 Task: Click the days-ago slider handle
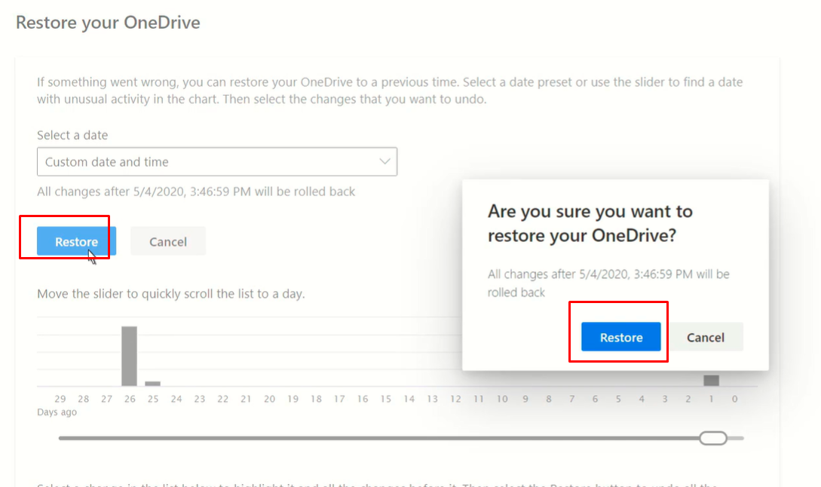tap(713, 438)
